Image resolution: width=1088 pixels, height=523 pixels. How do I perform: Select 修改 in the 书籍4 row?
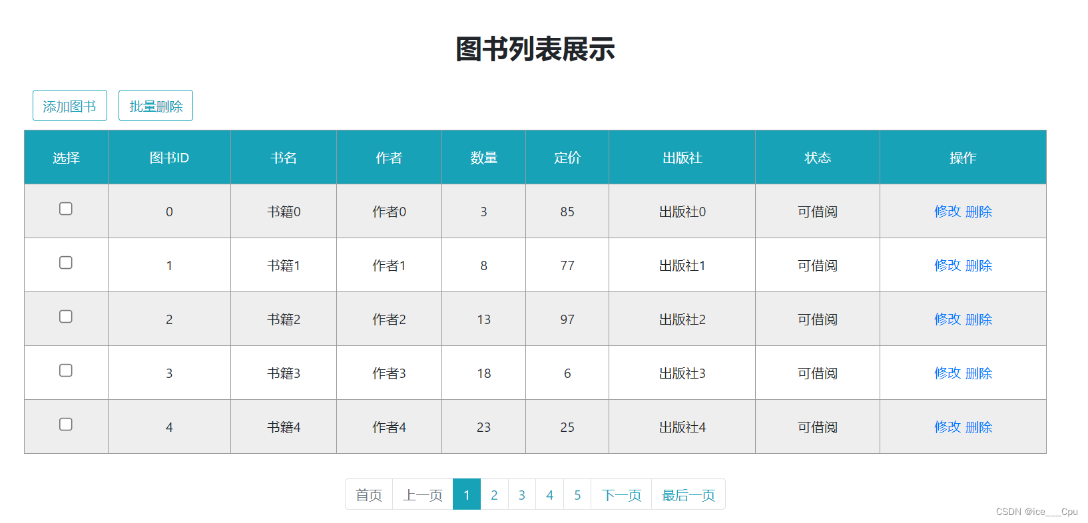click(948, 427)
